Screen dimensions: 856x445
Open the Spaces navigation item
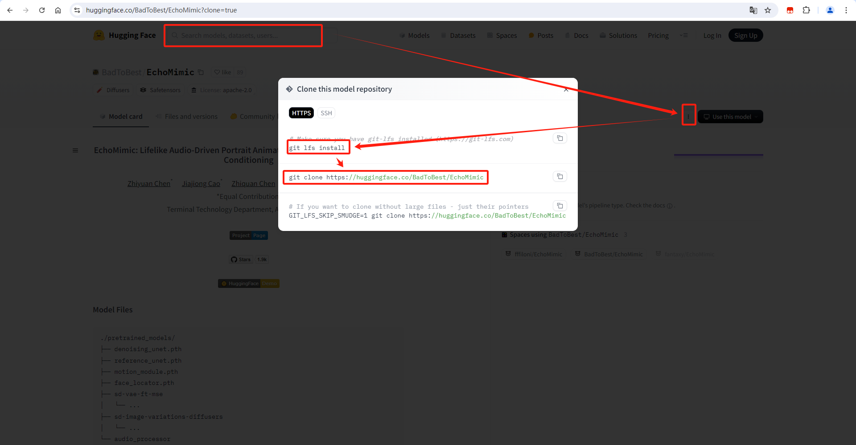(x=502, y=36)
